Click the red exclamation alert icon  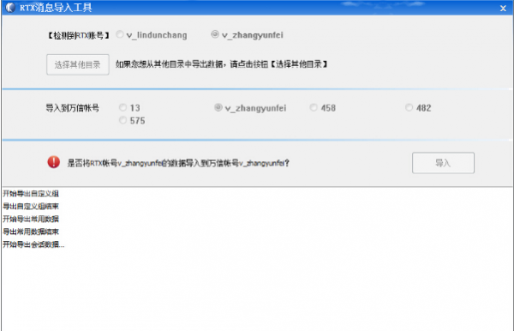pyautogui.click(x=53, y=162)
